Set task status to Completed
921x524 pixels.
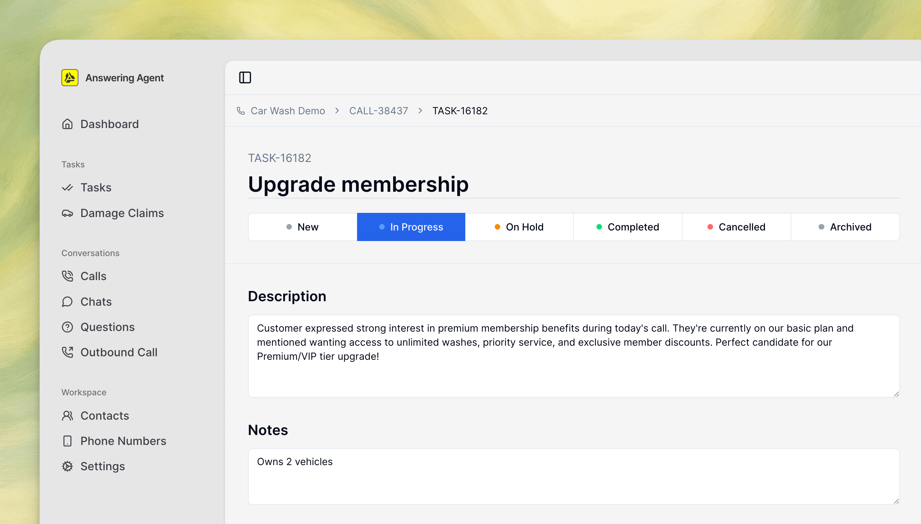click(628, 227)
